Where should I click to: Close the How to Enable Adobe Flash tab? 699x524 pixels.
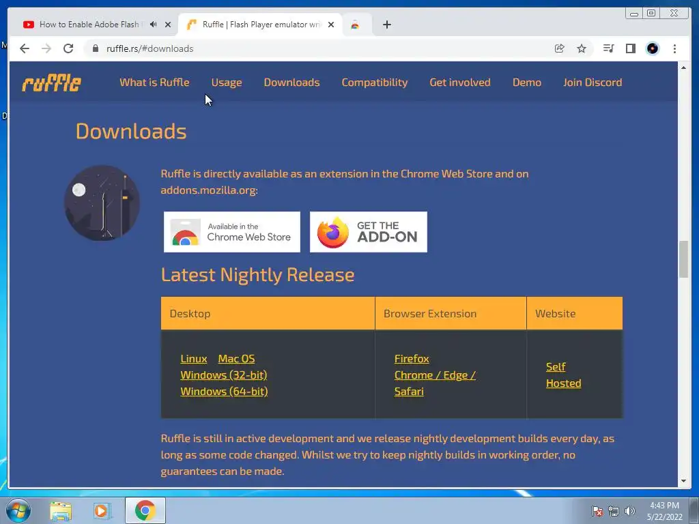[168, 25]
